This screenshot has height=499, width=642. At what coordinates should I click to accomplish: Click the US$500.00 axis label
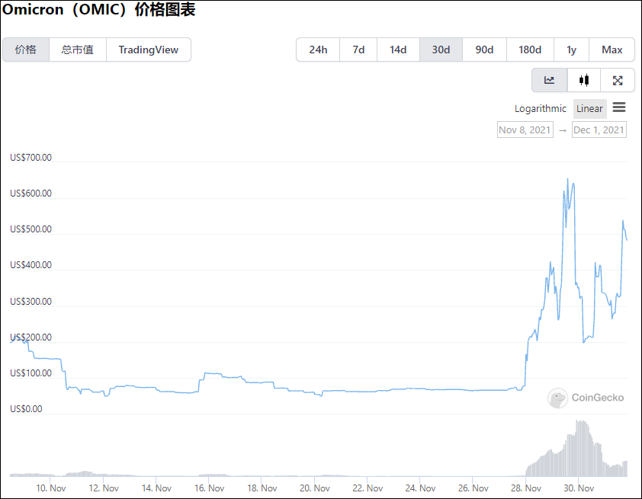[30, 229]
